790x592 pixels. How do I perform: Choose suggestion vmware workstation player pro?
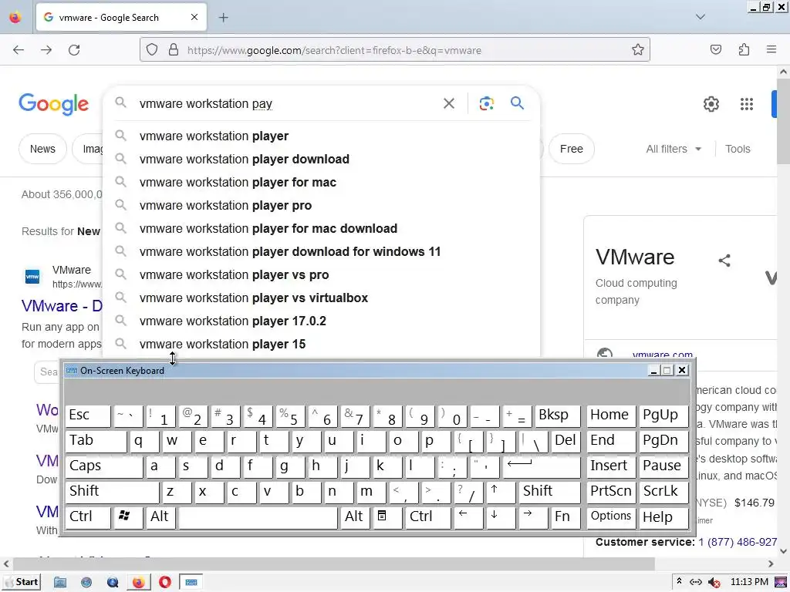(x=322, y=205)
